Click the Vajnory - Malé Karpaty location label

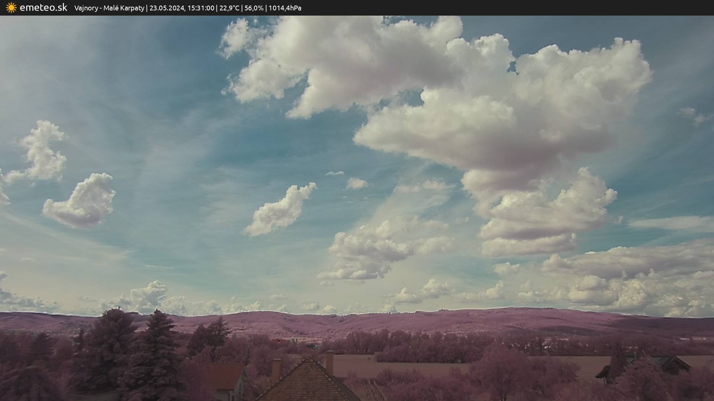[x=109, y=8]
